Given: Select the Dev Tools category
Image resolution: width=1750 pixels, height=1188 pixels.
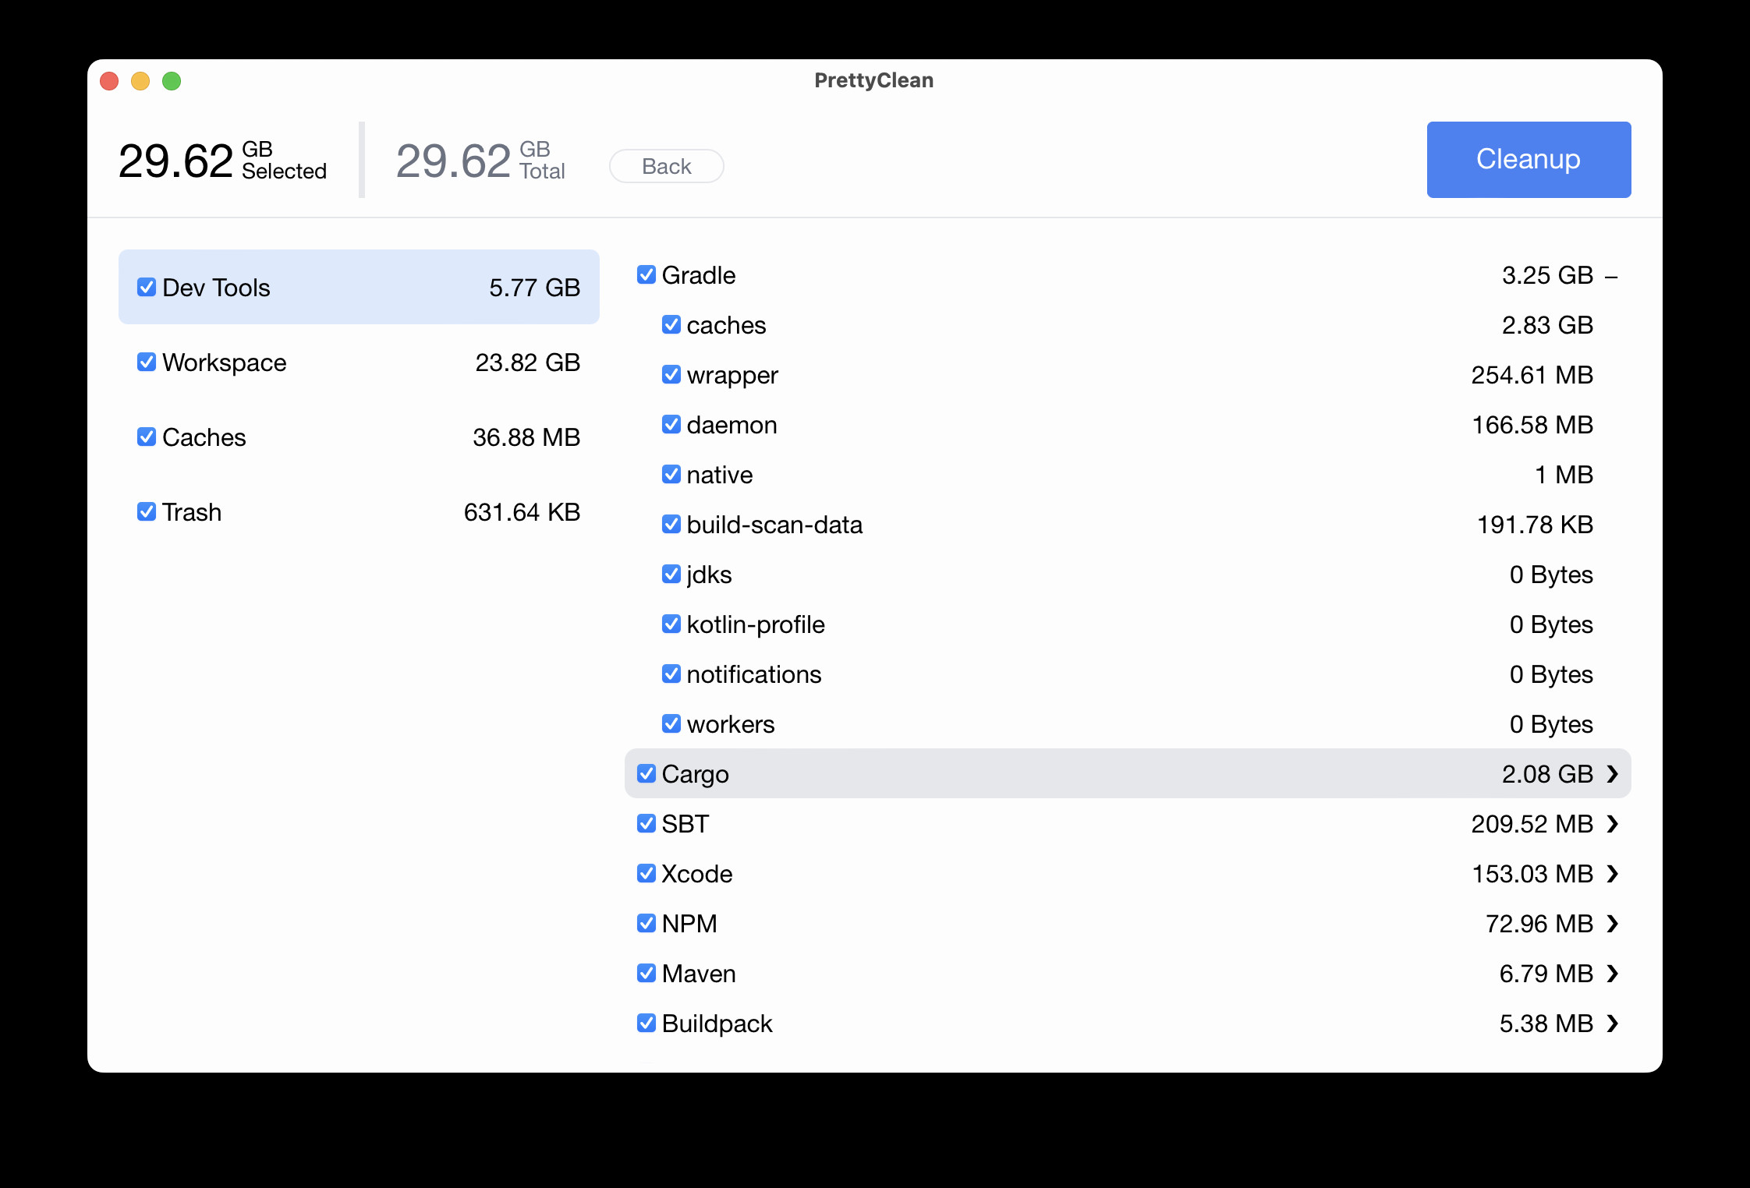Looking at the screenshot, I should [359, 287].
